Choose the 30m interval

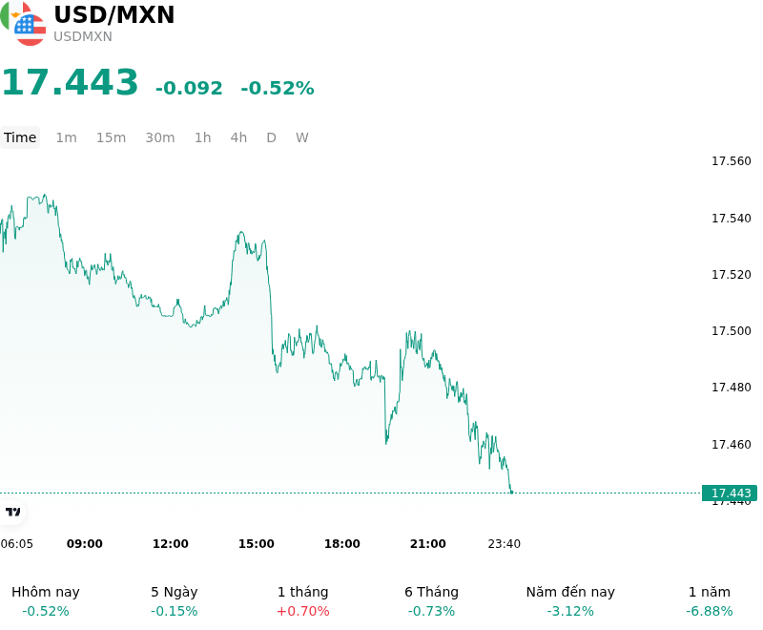[x=160, y=137]
